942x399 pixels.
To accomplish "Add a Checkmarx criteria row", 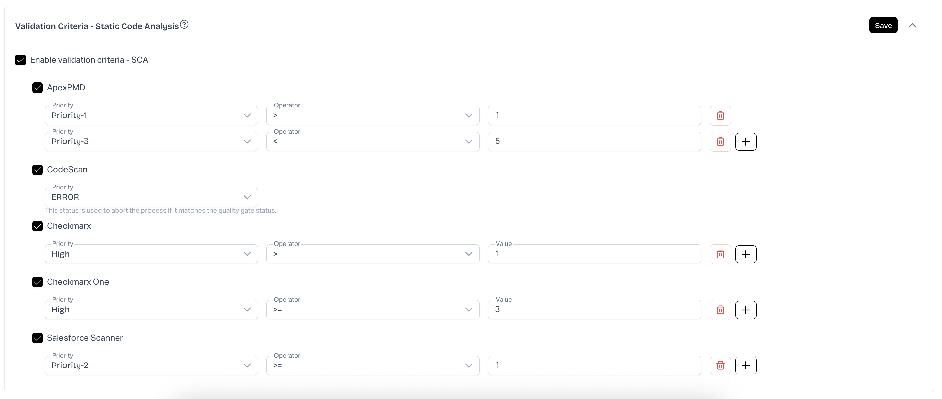I will (745, 254).
